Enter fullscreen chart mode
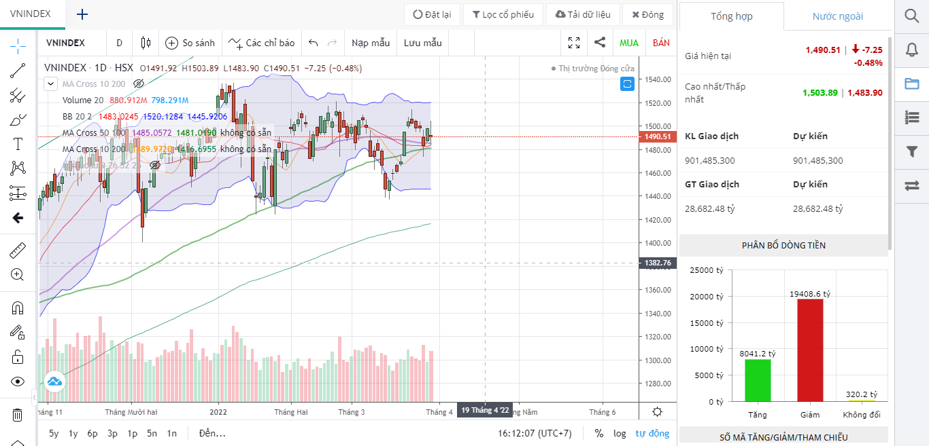 click(574, 43)
